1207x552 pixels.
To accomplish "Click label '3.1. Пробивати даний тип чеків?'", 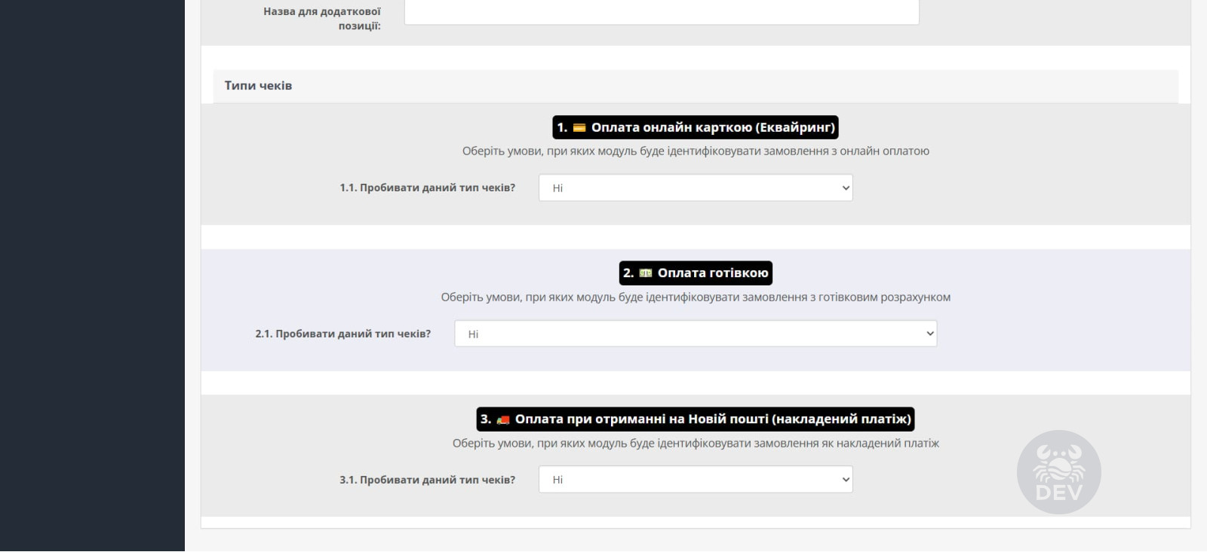I will click(x=427, y=480).
